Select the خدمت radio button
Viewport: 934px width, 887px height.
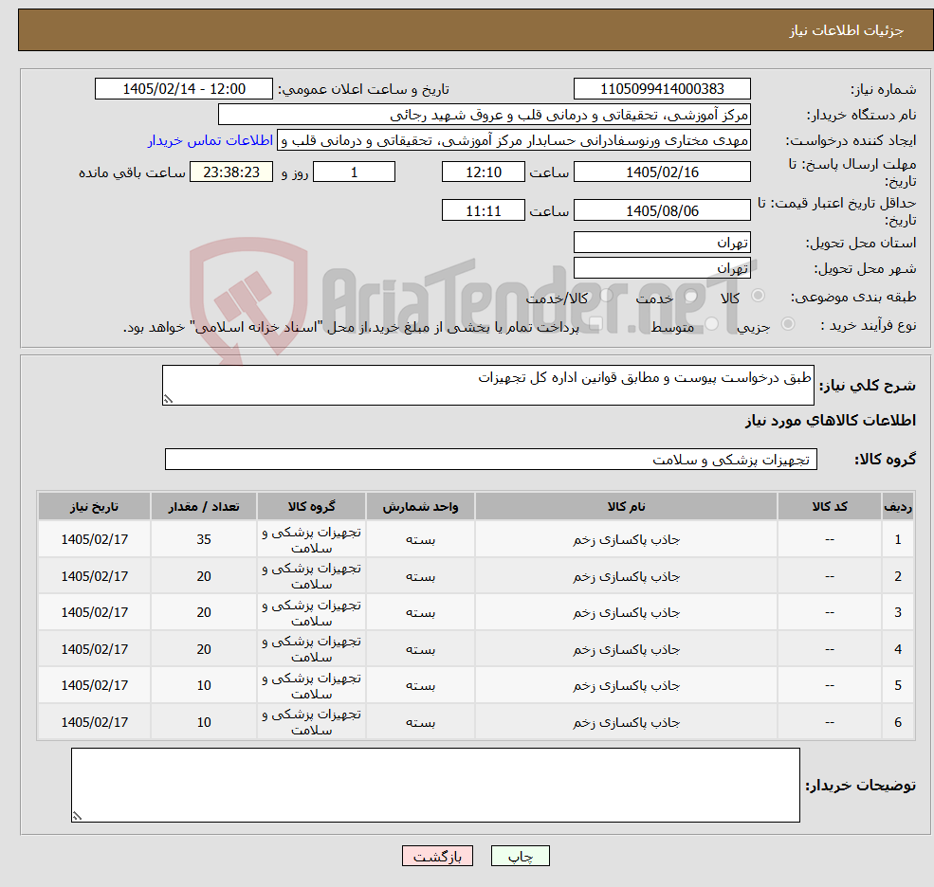point(691,296)
